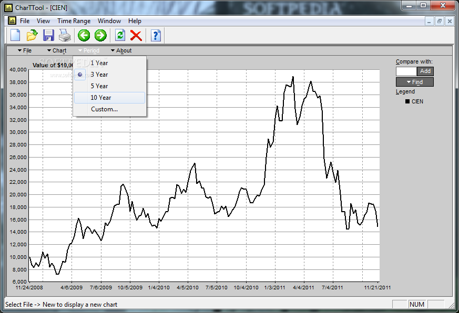
Task: Click the 11/24/2008 axis date label
Action: coord(29,288)
